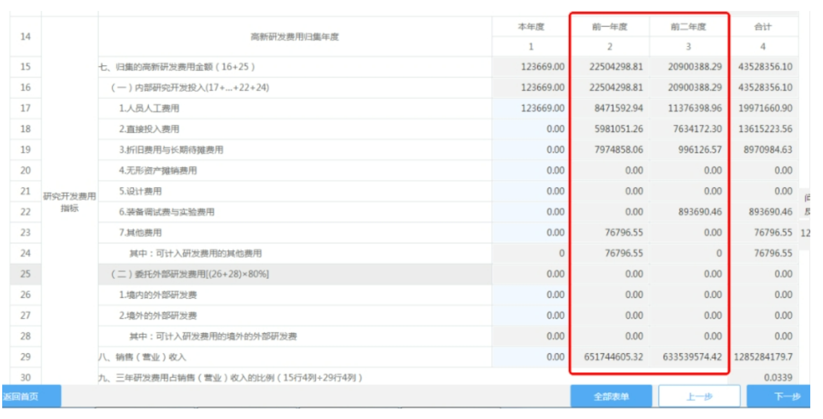This screenshot has width=823, height=419.
Task: Click the total sales 1285284179.7
Action: tap(763, 357)
